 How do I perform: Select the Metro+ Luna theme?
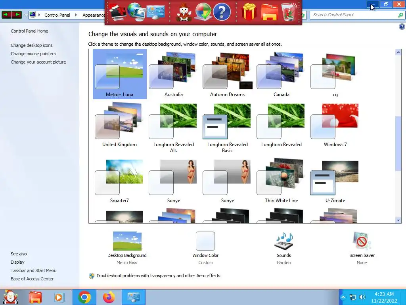click(x=120, y=74)
